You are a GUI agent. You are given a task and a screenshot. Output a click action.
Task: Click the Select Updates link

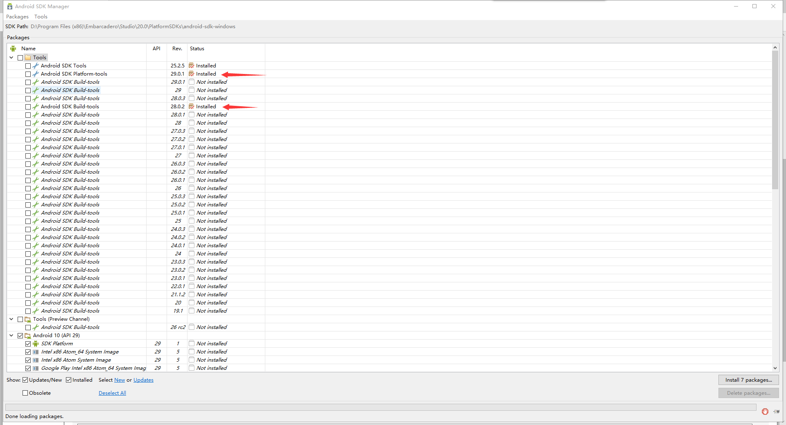click(143, 380)
